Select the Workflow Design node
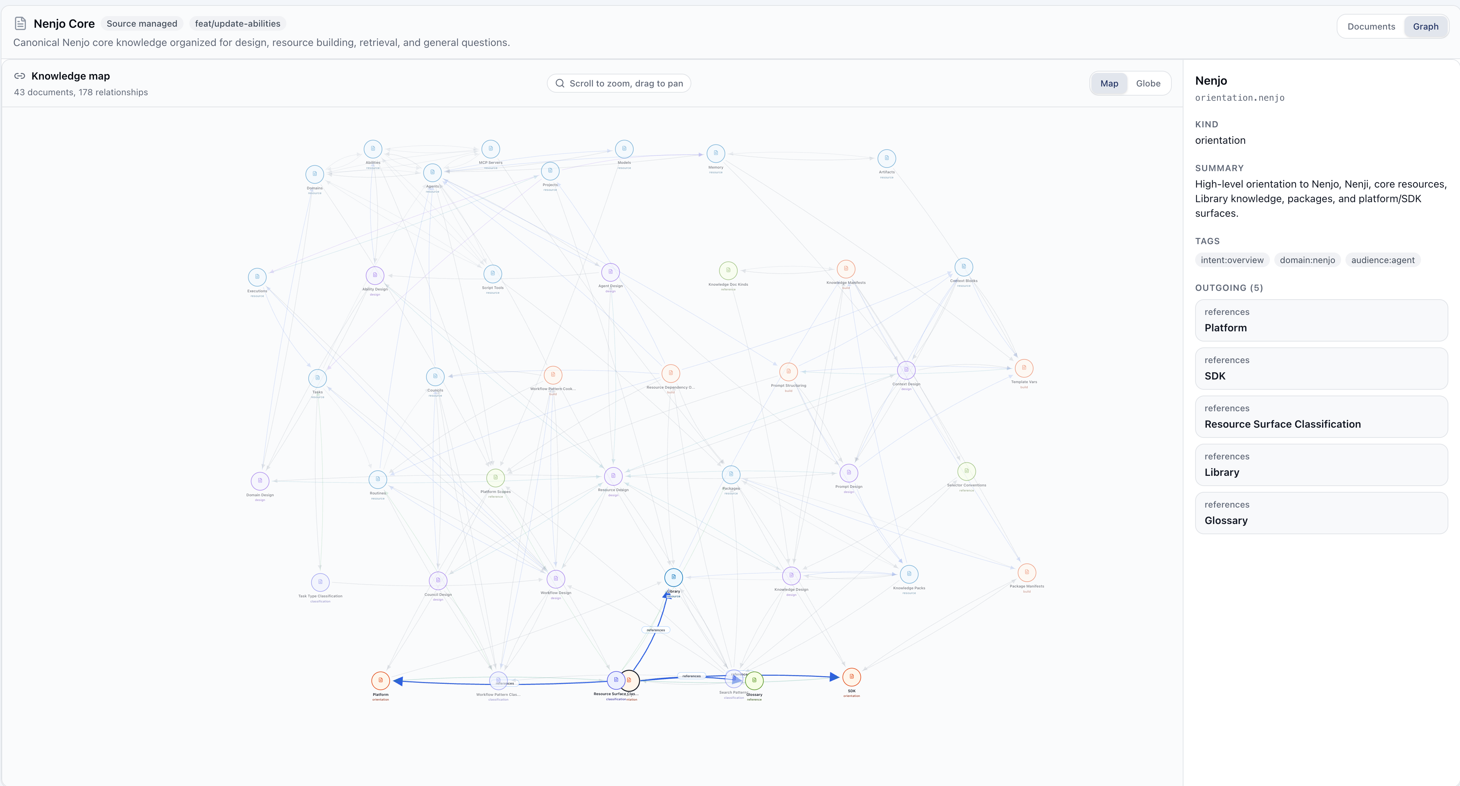This screenshot has height=786, width=1460. click(x=556, y=579)
